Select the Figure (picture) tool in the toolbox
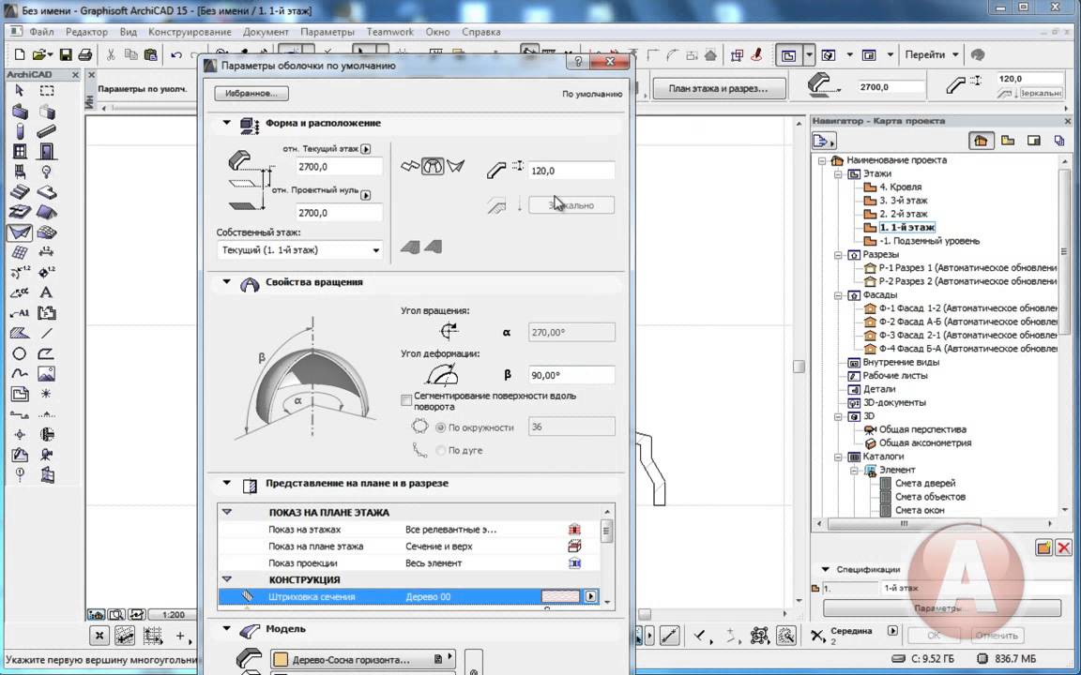 (x=46, y=374)
